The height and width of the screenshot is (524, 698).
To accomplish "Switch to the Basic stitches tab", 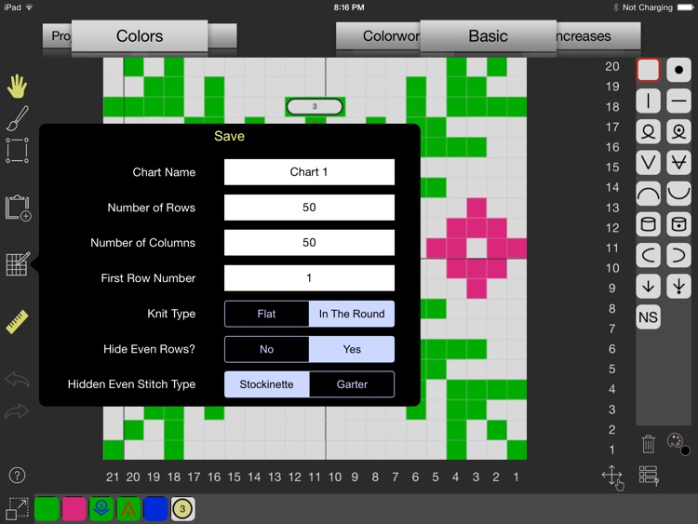I will click(x=488, y=36).
